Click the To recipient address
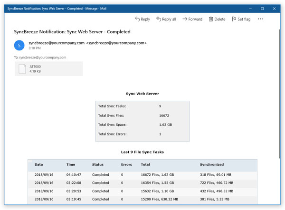Image resolution: width=285 pixels, height=210 pixels. (43, 57)
